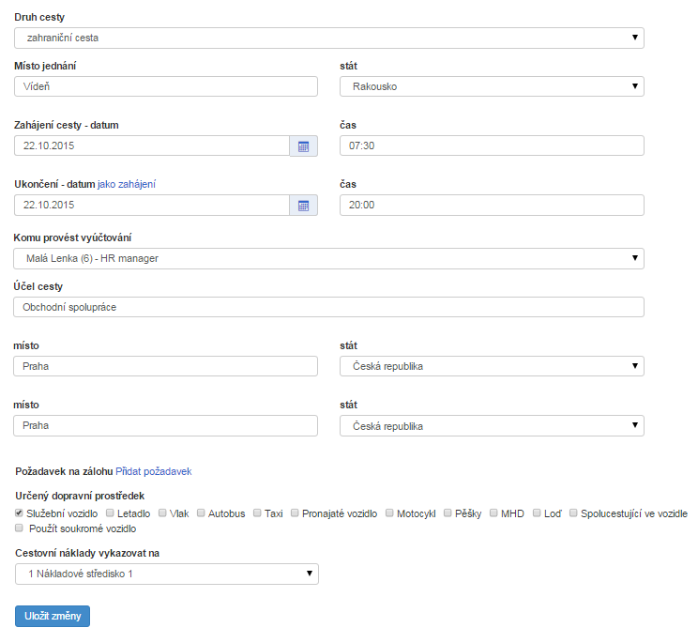Expand the Rakousko country dropdown

[x=492, y=86]
